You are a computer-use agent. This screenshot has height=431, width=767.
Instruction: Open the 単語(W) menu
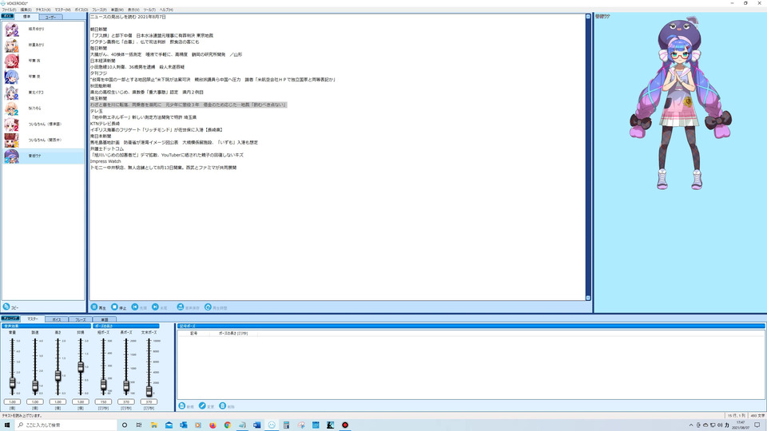[x=117, y=10]
